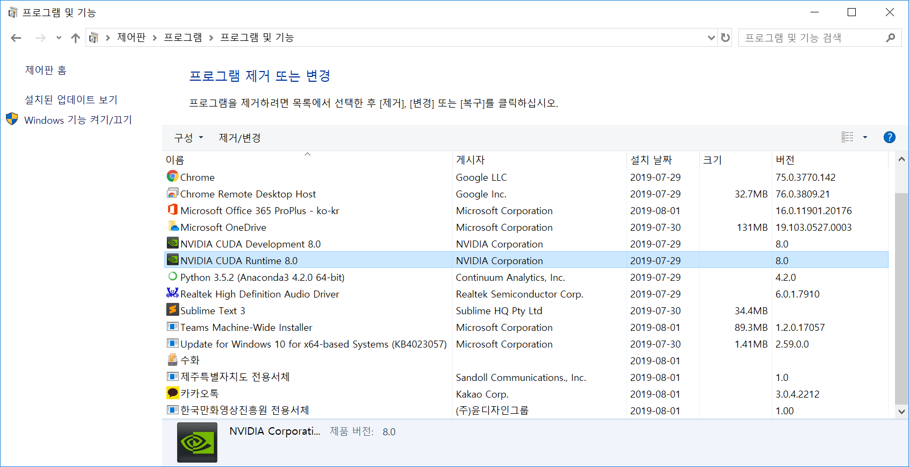Click the publisher Continuum Analytics, Inc.
This screenshot has height=467, width=909.
click(510, 277)
